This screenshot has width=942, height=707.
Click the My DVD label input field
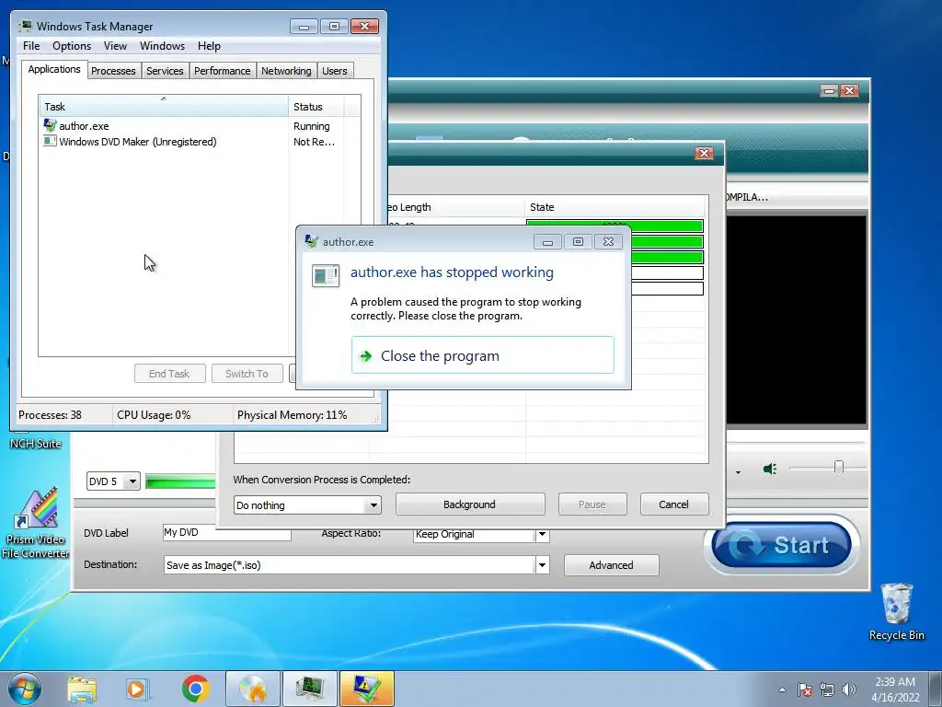pyautogui.click(x=227, y=532)
